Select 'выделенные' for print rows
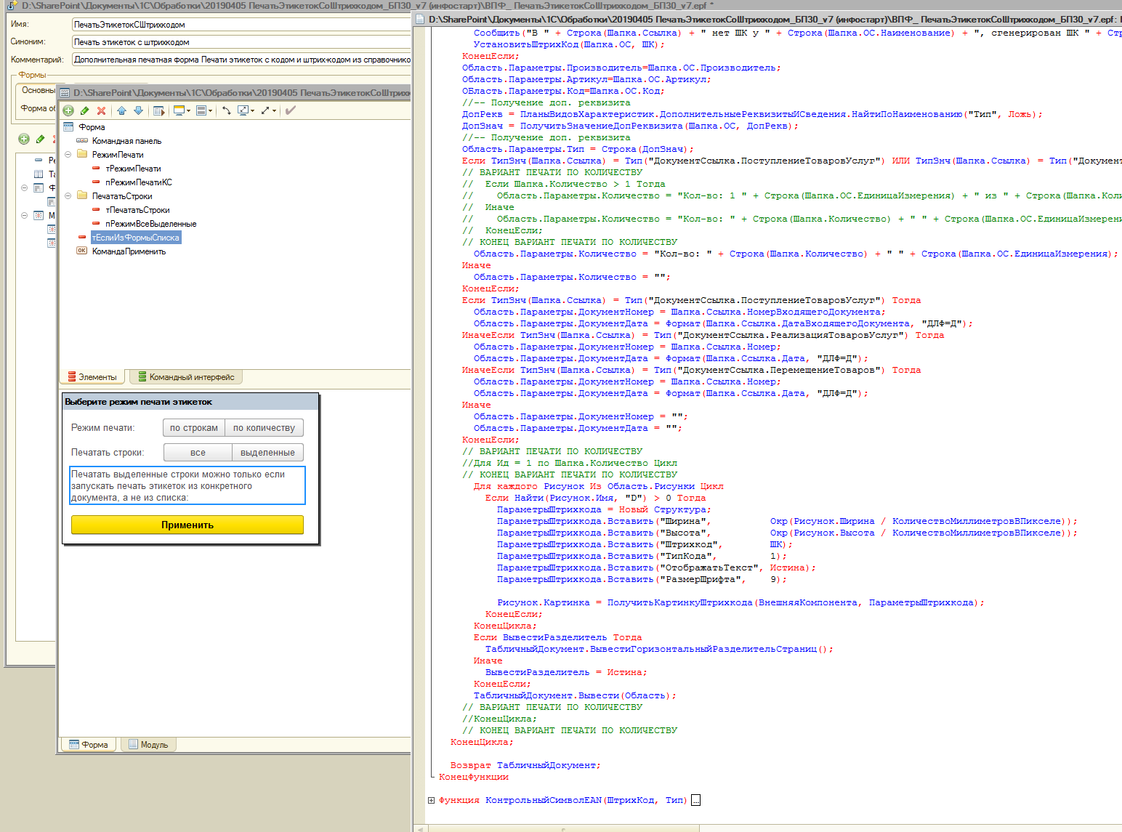Screen dimensions: 1122x832 [267, 453]
